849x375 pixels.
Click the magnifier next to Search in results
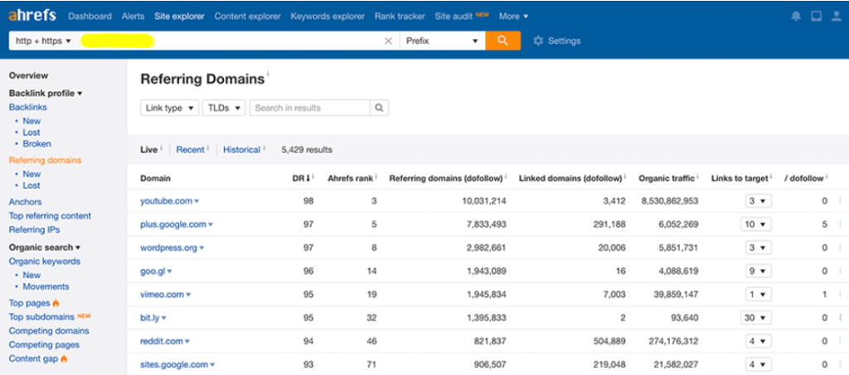point(379,108)
